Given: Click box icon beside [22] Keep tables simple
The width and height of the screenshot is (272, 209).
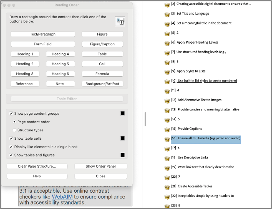Looking at the screenshot, I should click(x=167, y=197).
